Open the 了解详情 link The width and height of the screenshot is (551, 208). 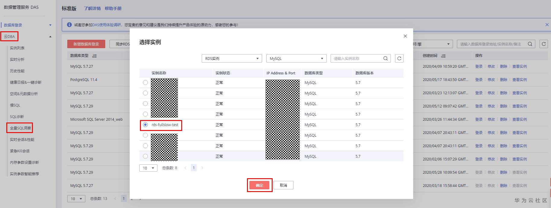point(92,8)
